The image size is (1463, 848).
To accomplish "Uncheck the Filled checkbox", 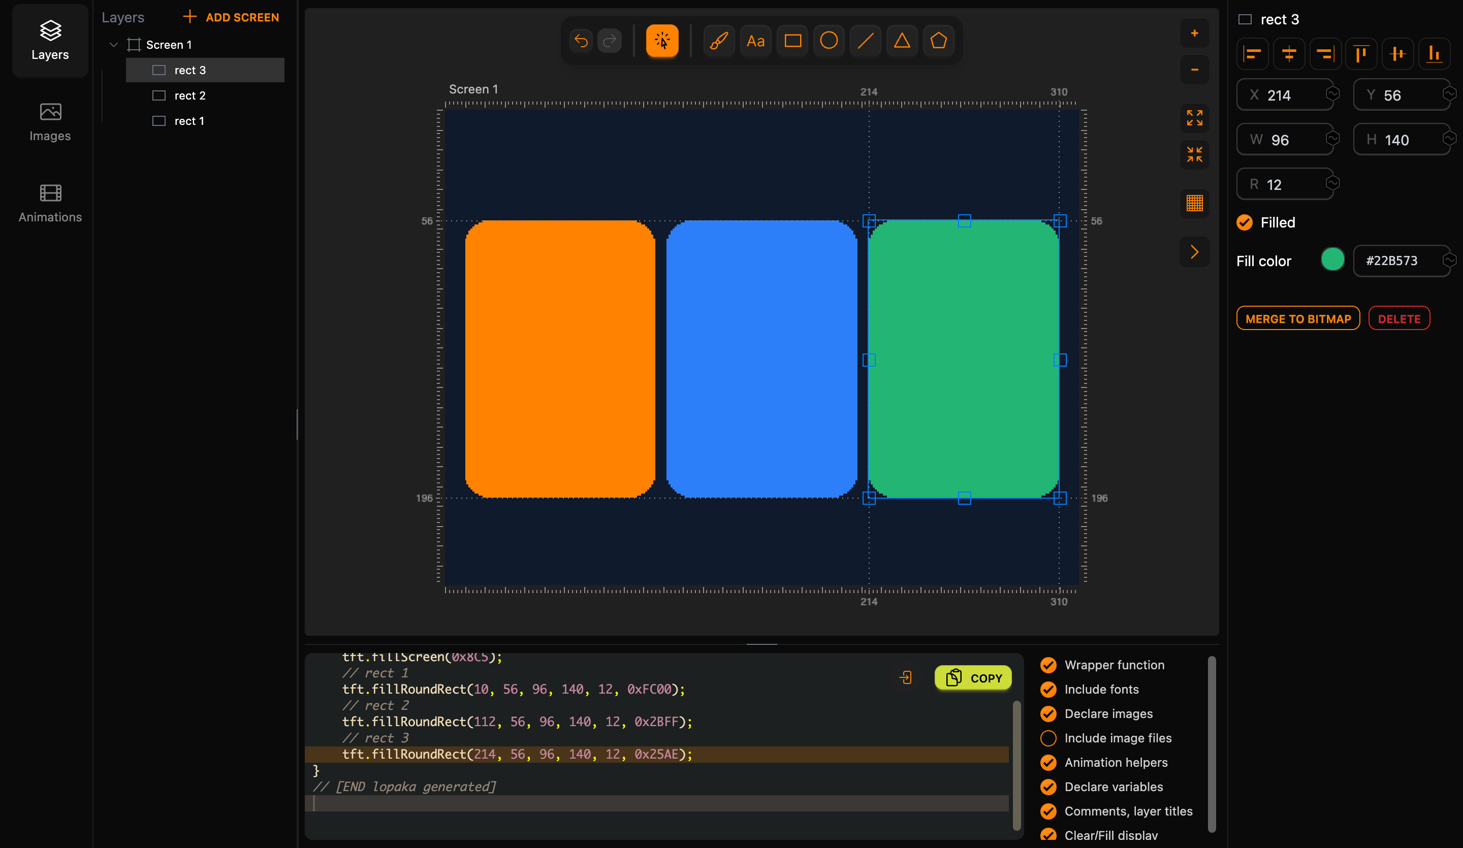I will pyautogui.click(x=1244, y=222).
